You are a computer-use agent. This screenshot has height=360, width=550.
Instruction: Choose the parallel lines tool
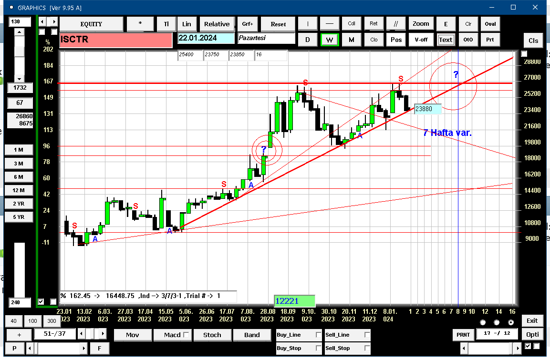pos(395,24)
